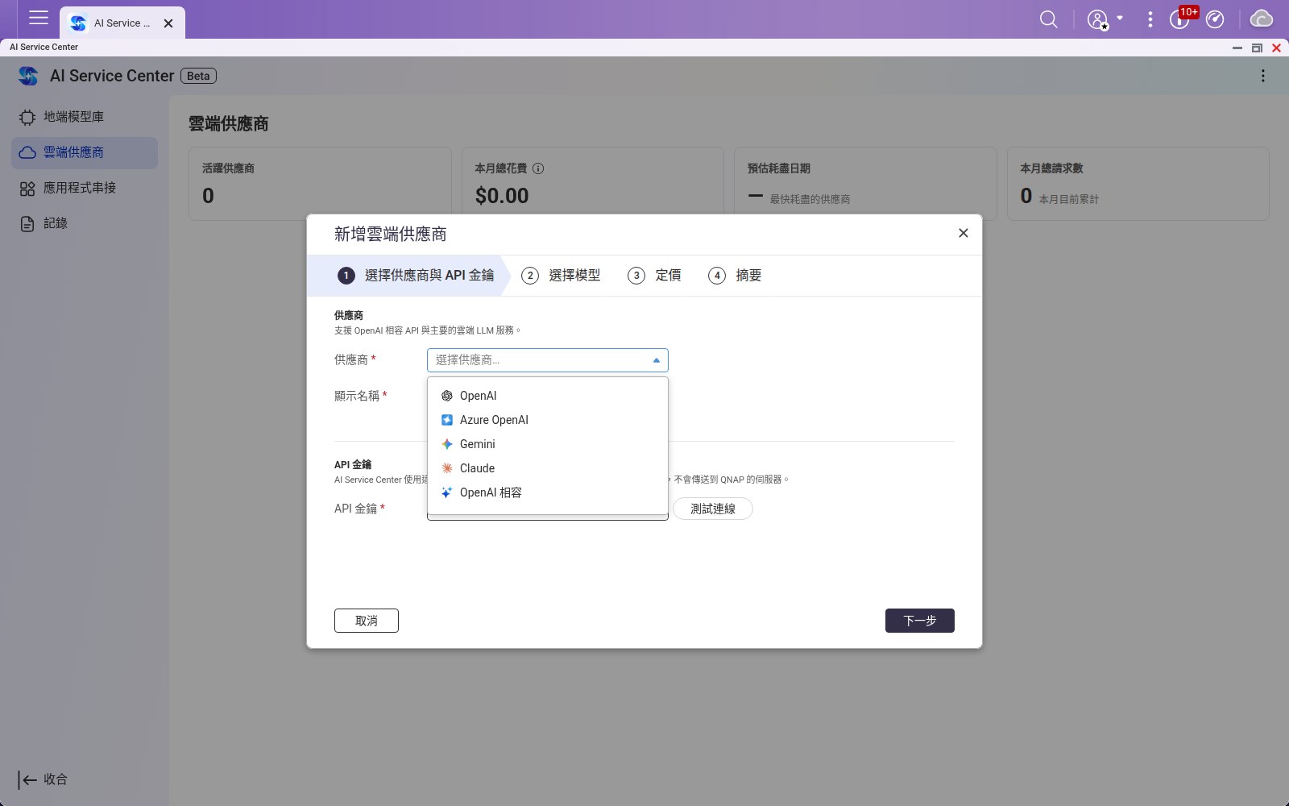
Task: Choose Claude as the provider
Action: 548,468
